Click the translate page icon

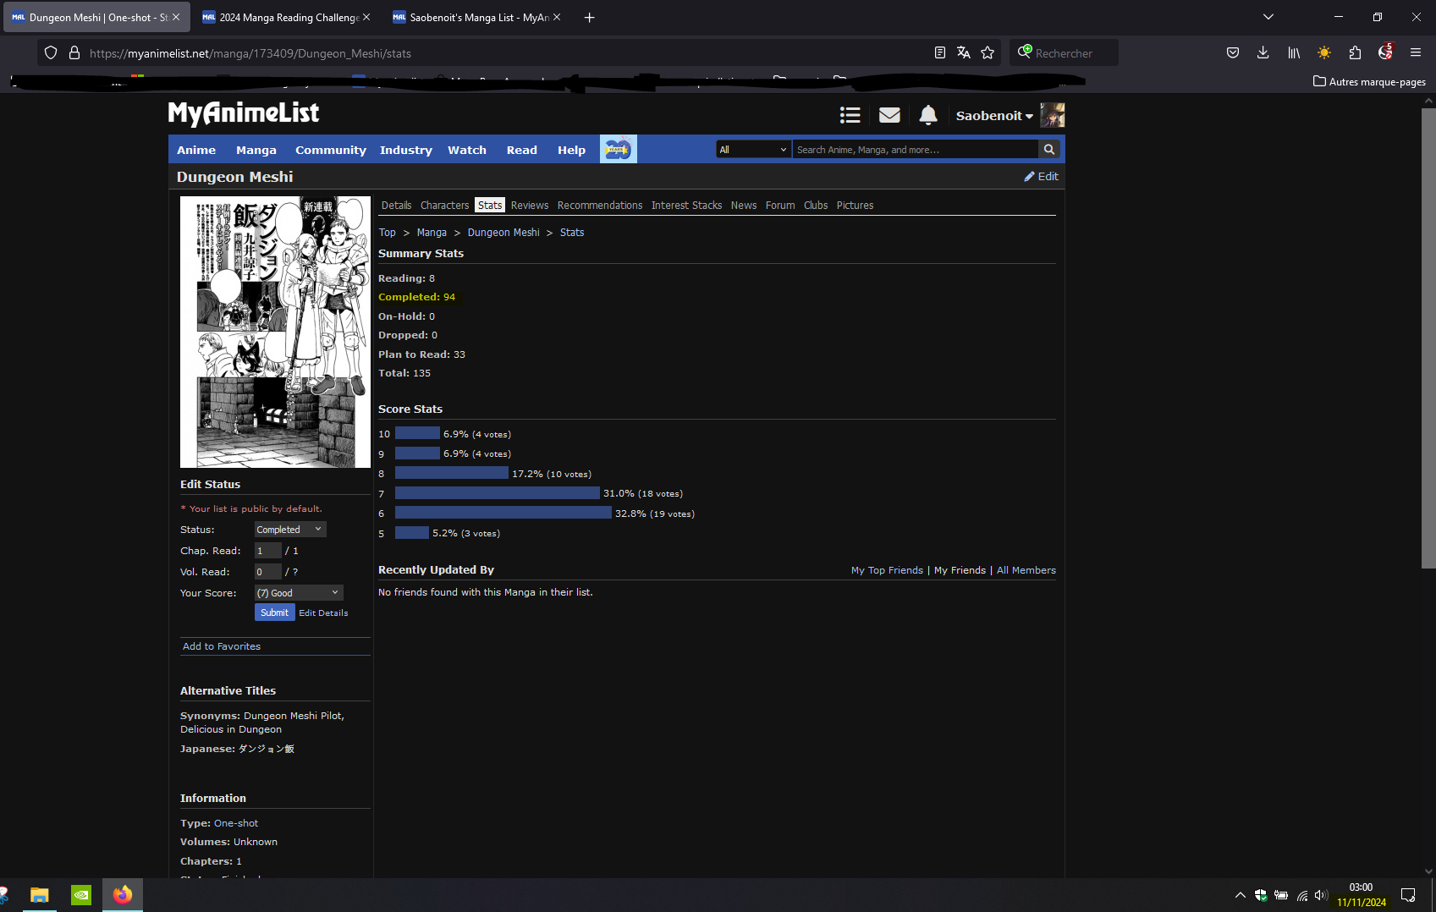coord(963,52)
